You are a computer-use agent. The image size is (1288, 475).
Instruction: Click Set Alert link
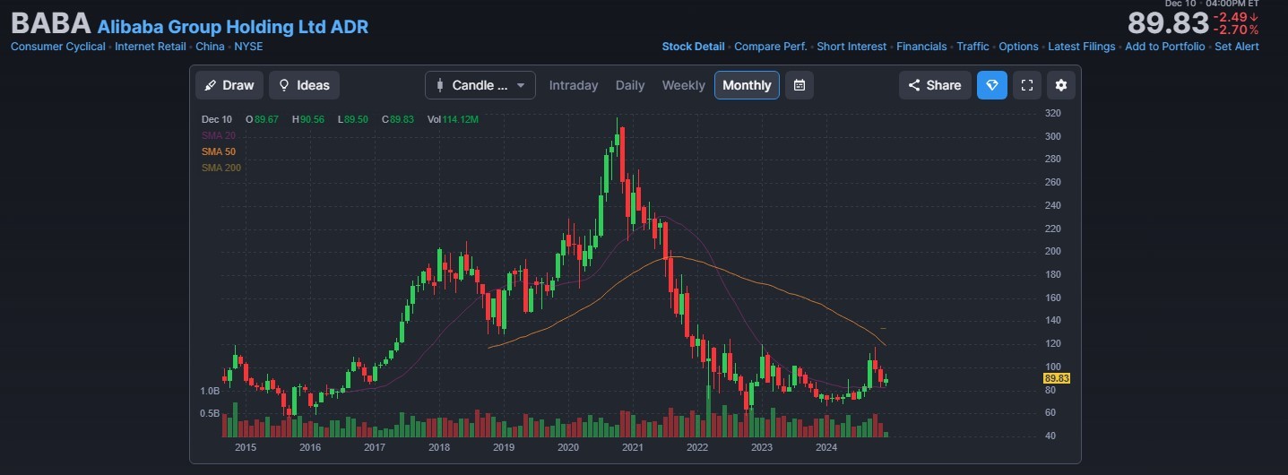tap(1237, 47)
